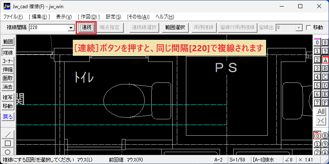Open the 複線間隔 dropdown arrow
The width and height of the screenshot is (329, 164).
pyautogui.click(x=71, y=27)
